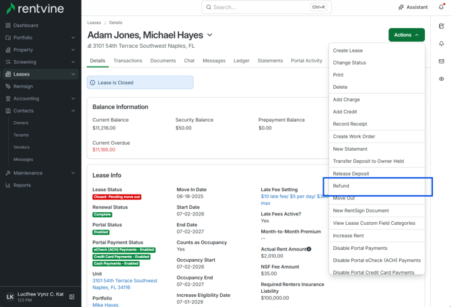The height and width of the screenshot is (307, 451).
Task: Click the Assistant sparkle icon
Action: click(x=401, y=7)
